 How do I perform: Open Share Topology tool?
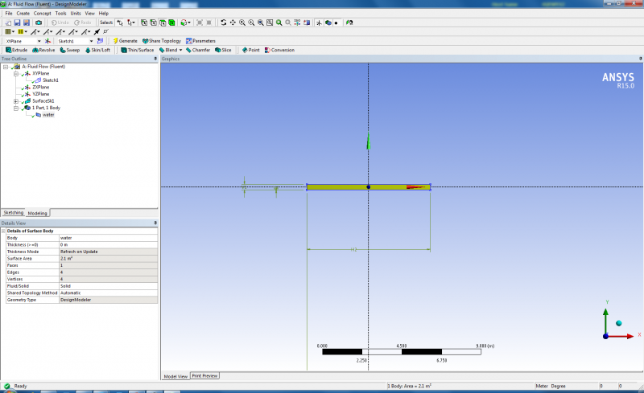tap(163, 40)
